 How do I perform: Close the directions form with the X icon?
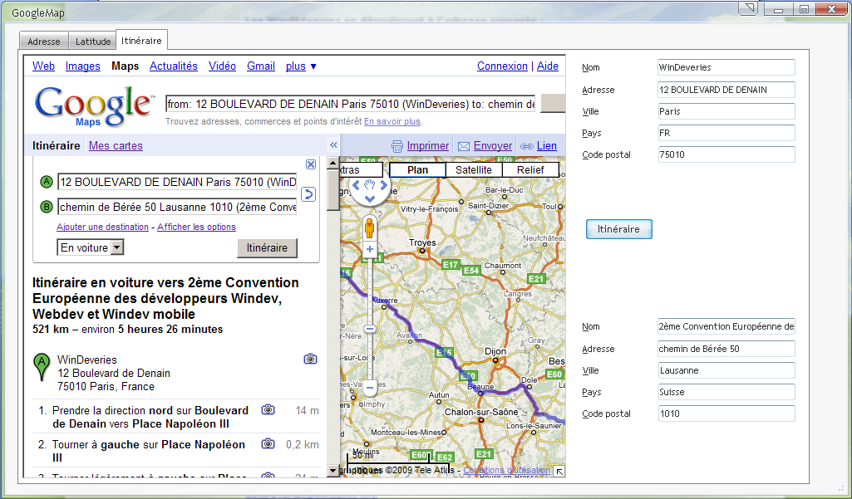point(311,164)
